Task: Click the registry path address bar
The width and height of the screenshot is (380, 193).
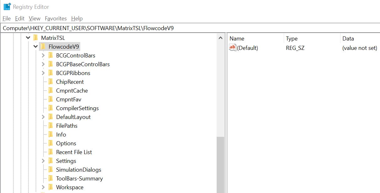Action: pyautogui.click(x=190, y=28)
